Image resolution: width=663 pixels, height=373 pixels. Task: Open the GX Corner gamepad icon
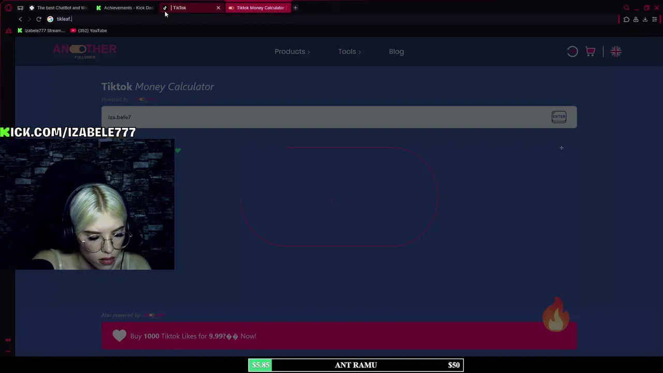click(x=20, y=8)
